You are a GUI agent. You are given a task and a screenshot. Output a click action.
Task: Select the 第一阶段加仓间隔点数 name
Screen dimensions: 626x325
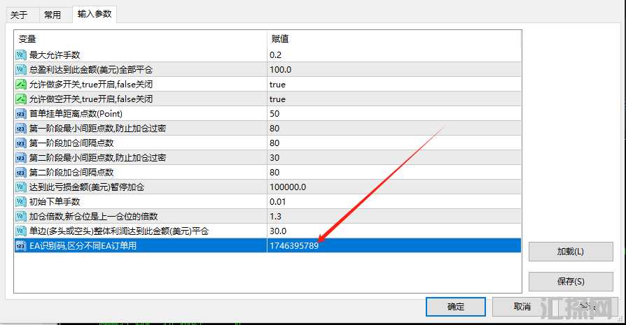pyautogui.click(x=71, y=143)
